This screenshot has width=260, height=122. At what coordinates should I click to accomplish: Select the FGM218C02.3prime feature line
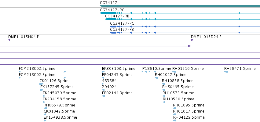(42, 78)
